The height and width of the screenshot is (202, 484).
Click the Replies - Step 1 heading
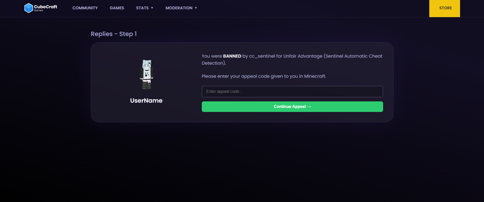114,34
